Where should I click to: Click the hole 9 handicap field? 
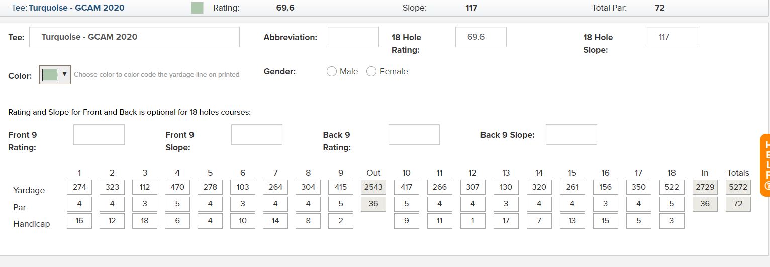click(x=341, y=221)
